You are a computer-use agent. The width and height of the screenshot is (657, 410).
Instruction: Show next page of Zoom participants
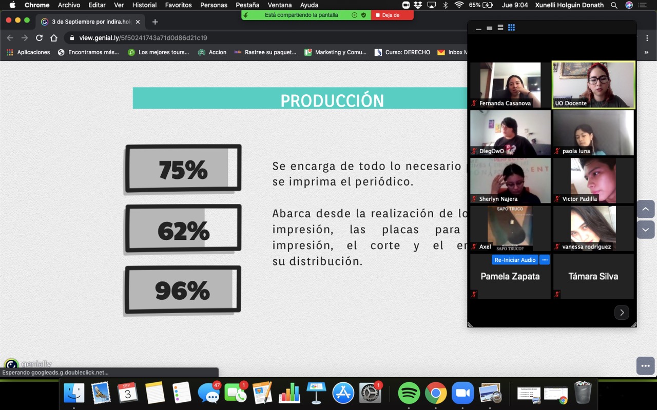(x=622, y=312)
